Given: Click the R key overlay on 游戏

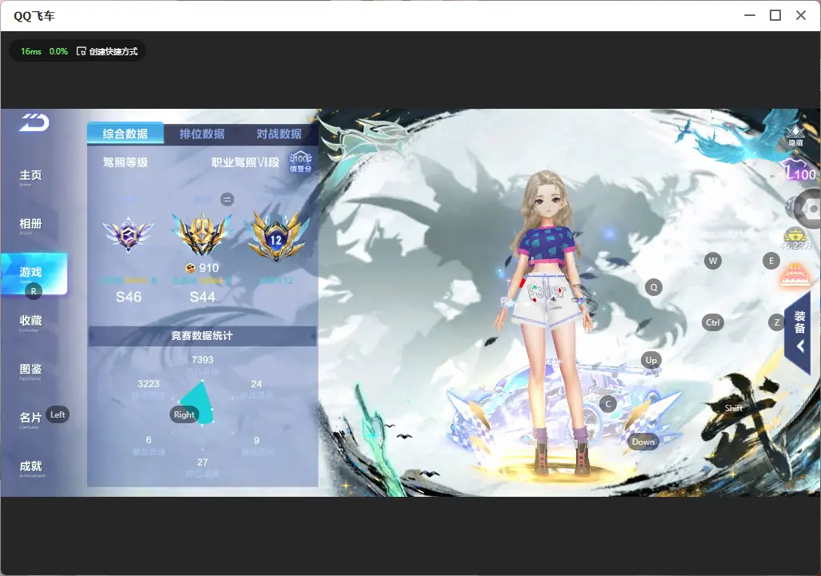Looking at the screenshot, I should tap(34, 291).
